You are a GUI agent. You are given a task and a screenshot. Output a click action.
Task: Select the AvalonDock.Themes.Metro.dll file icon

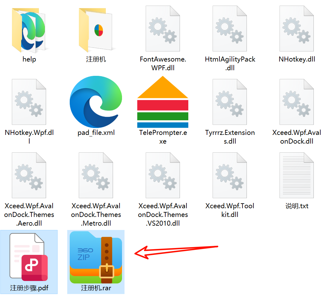pyautogui.click(x=96, y=175)
